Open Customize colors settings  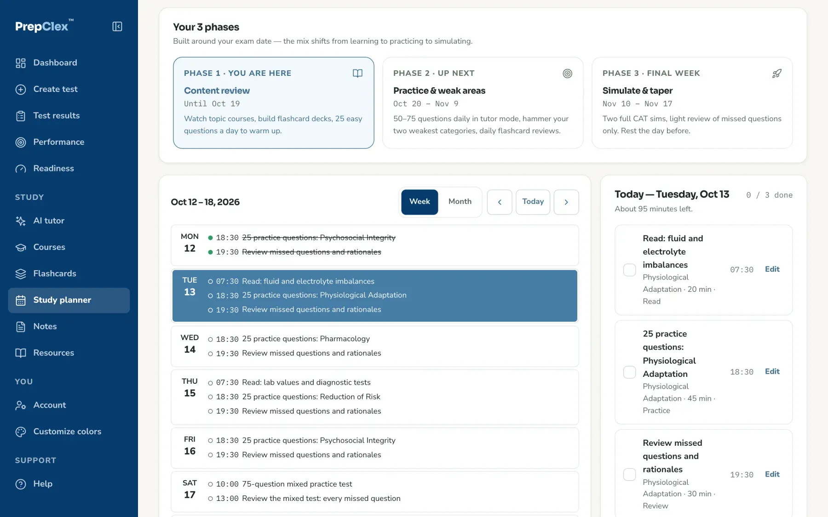pos(69,432)
